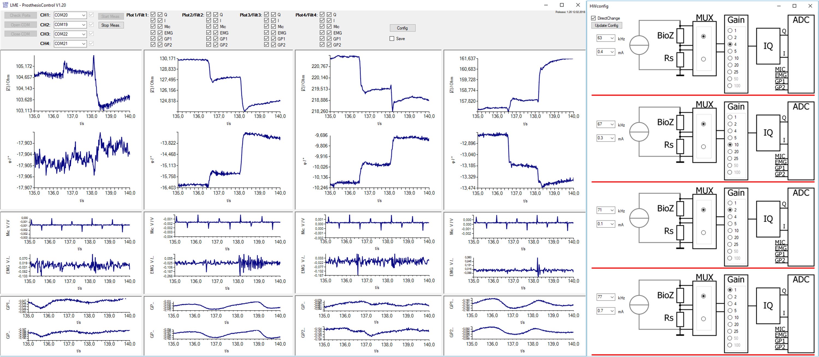The width and height of the screenshot is (819, 357).
Task: Select gain 1 in second channel
Action: (x=730, y=117)
